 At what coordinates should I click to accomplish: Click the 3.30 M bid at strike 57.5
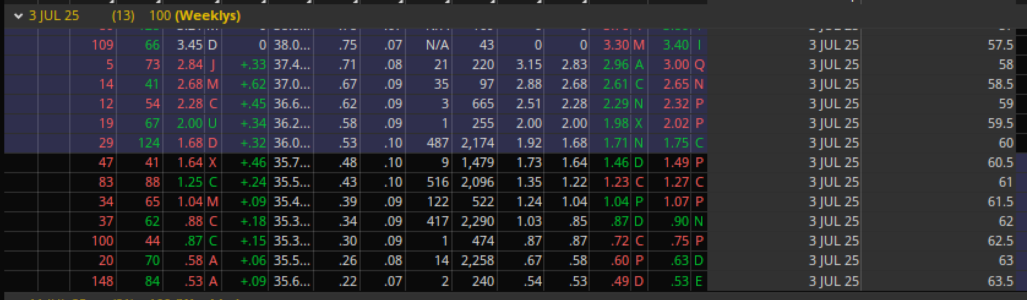(x=618, y=45)
